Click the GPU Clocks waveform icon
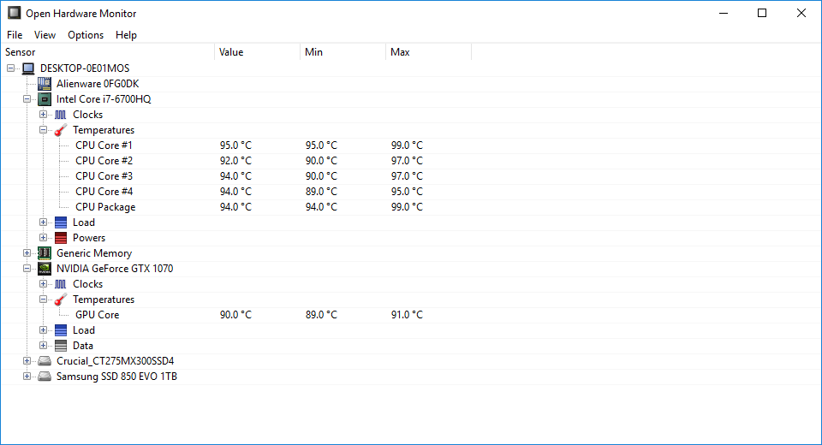Viewport: 822px width, 445px height. [61, 284]
